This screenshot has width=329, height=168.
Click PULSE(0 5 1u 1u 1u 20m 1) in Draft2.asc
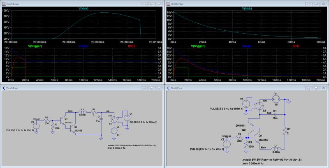tap(207, 149)
